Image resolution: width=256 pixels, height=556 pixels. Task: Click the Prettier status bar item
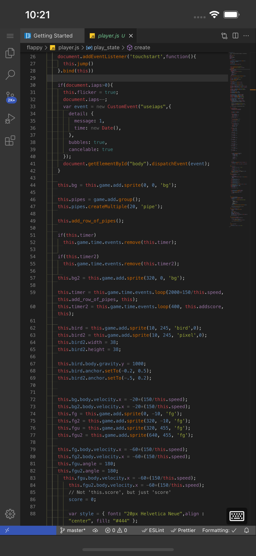(x=183, y=530)
